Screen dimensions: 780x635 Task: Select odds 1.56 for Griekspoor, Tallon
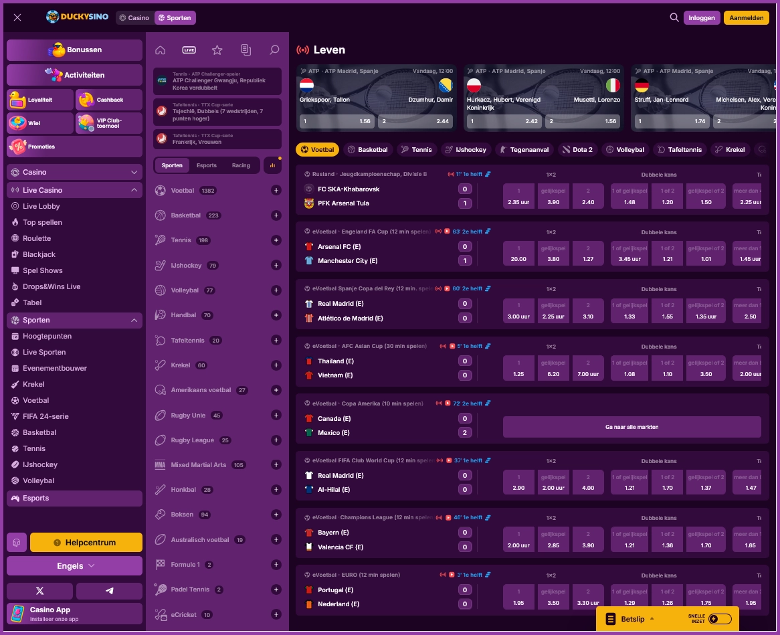[336, 121]
